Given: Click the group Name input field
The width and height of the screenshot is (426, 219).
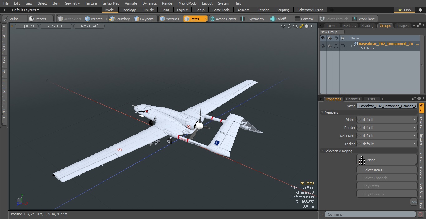Looking at the screenshot, I should pos(387,106).
